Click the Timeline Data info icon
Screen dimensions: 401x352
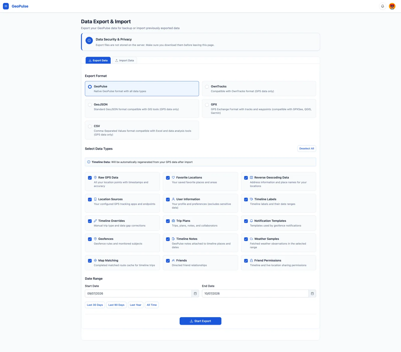pos(89,162)
